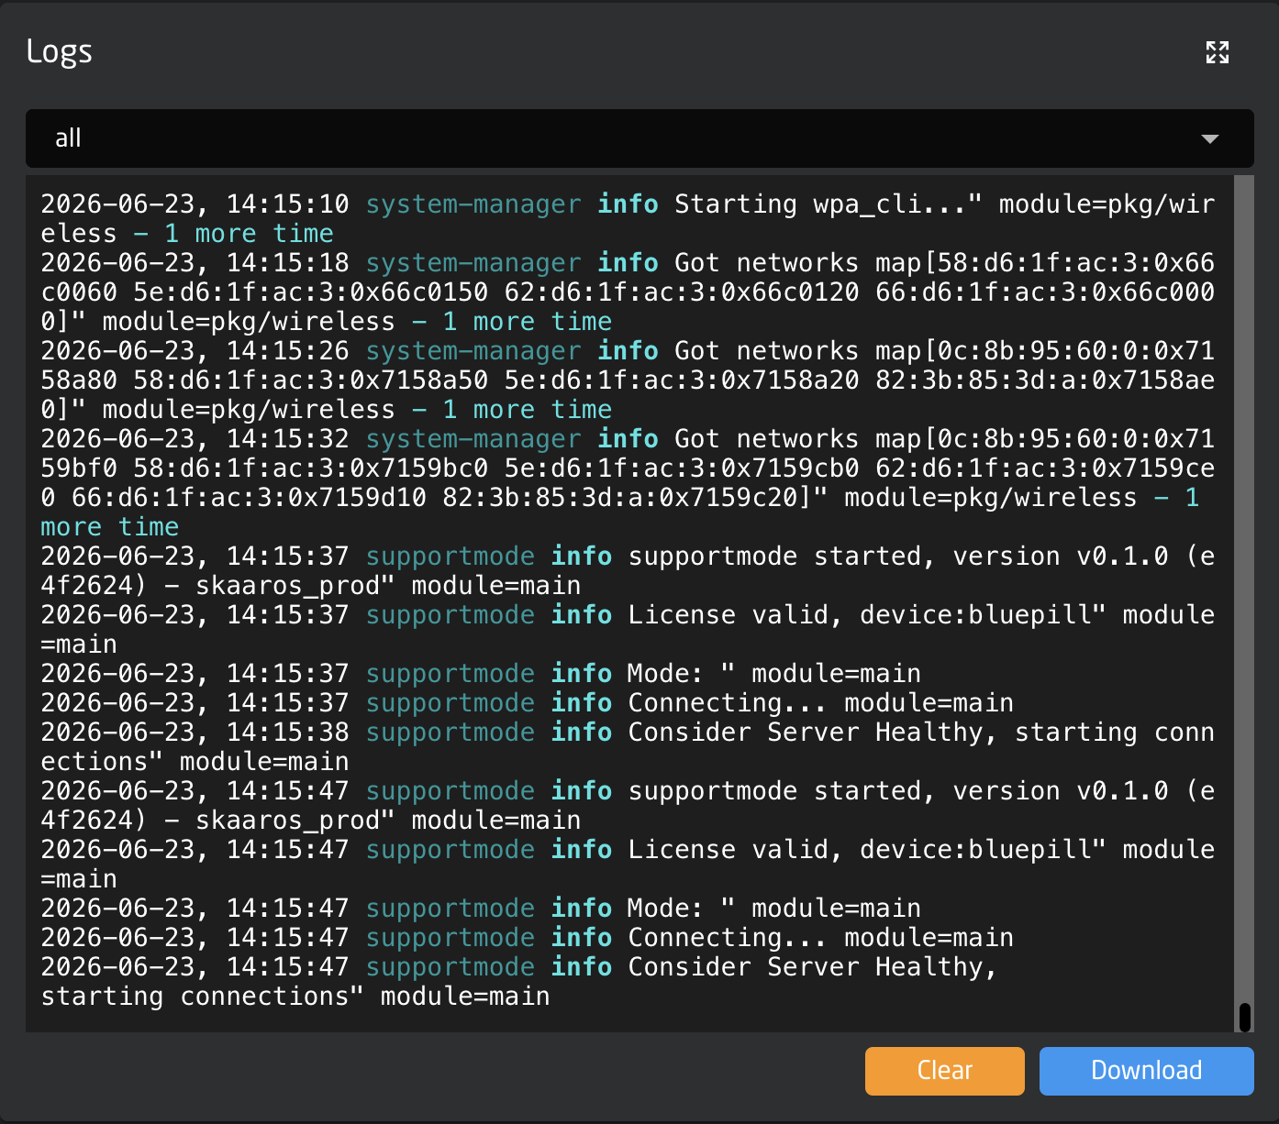Click the log scrollbar thumb
The height and width of the screenshot is (1124, 1279).
1244,1017
